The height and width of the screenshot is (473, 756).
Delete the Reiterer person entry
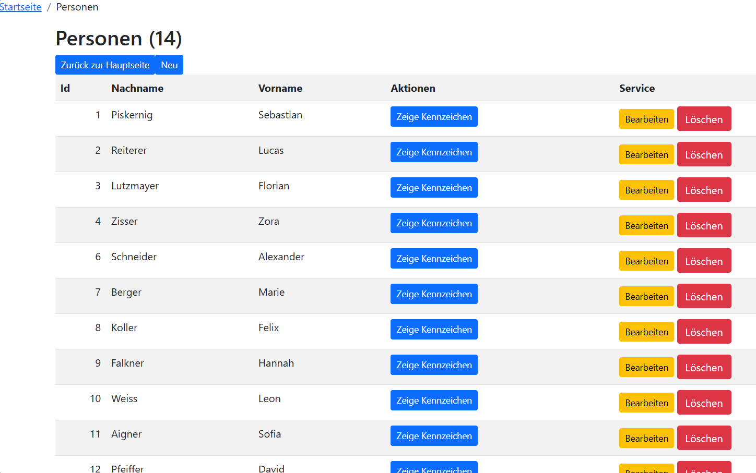703,155
